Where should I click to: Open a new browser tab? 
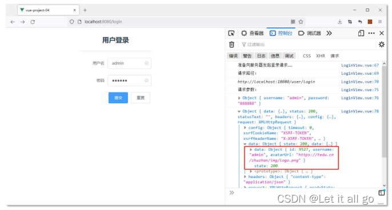point(85,10)
